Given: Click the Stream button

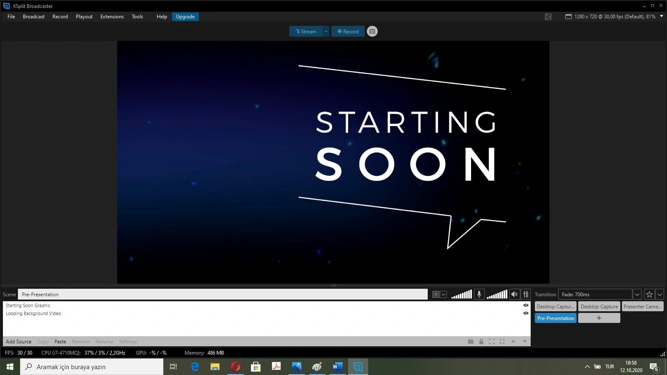Looking at the screenshot, I should coord(306,31).
